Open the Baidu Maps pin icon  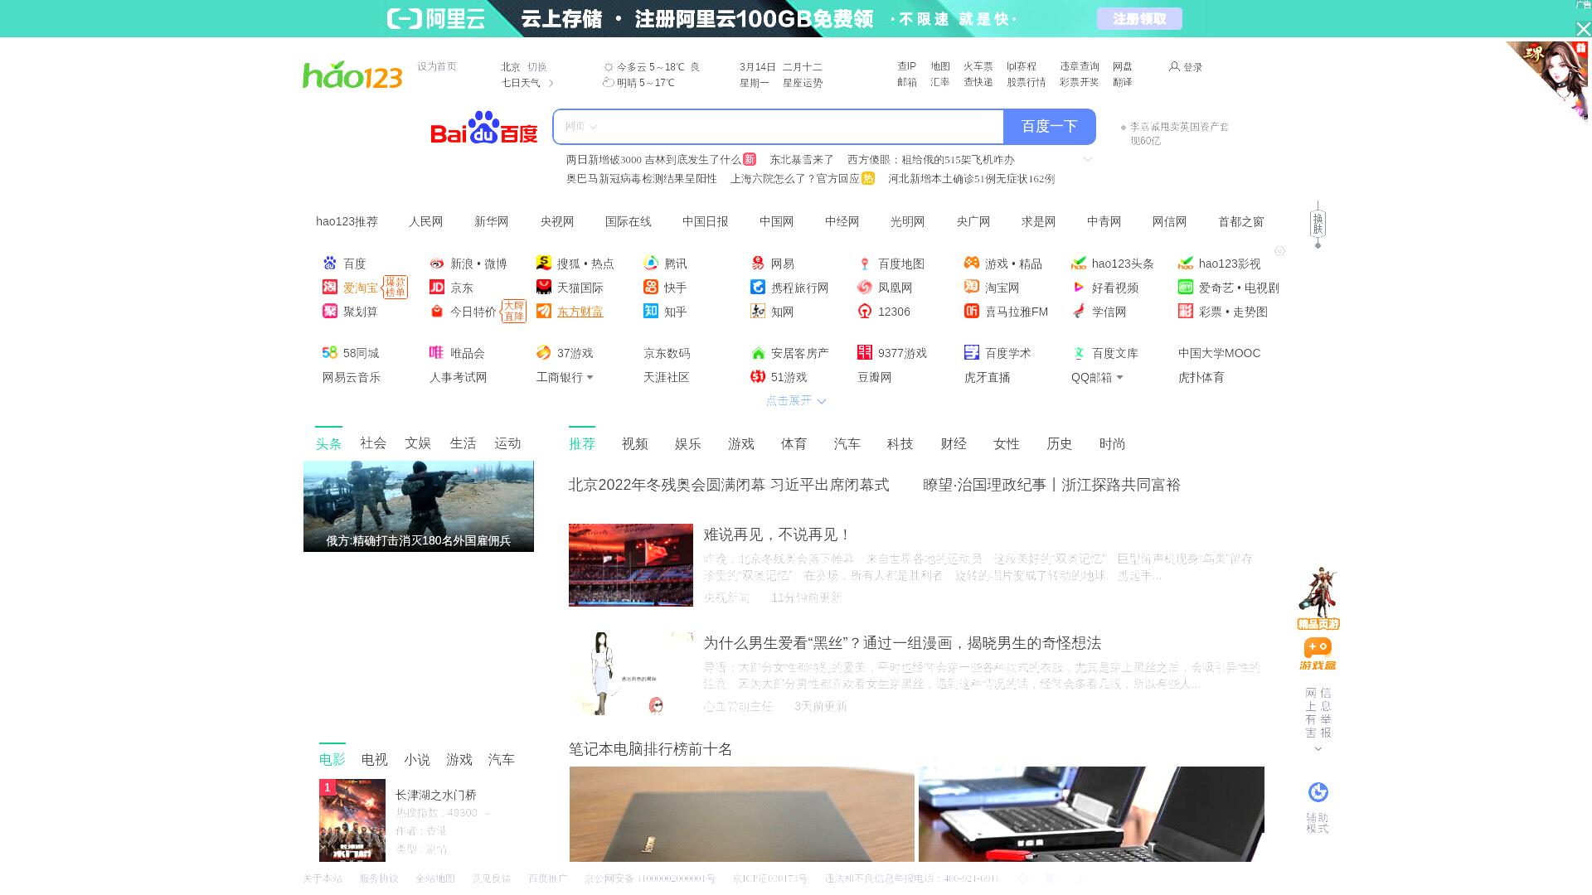(865, 264)
